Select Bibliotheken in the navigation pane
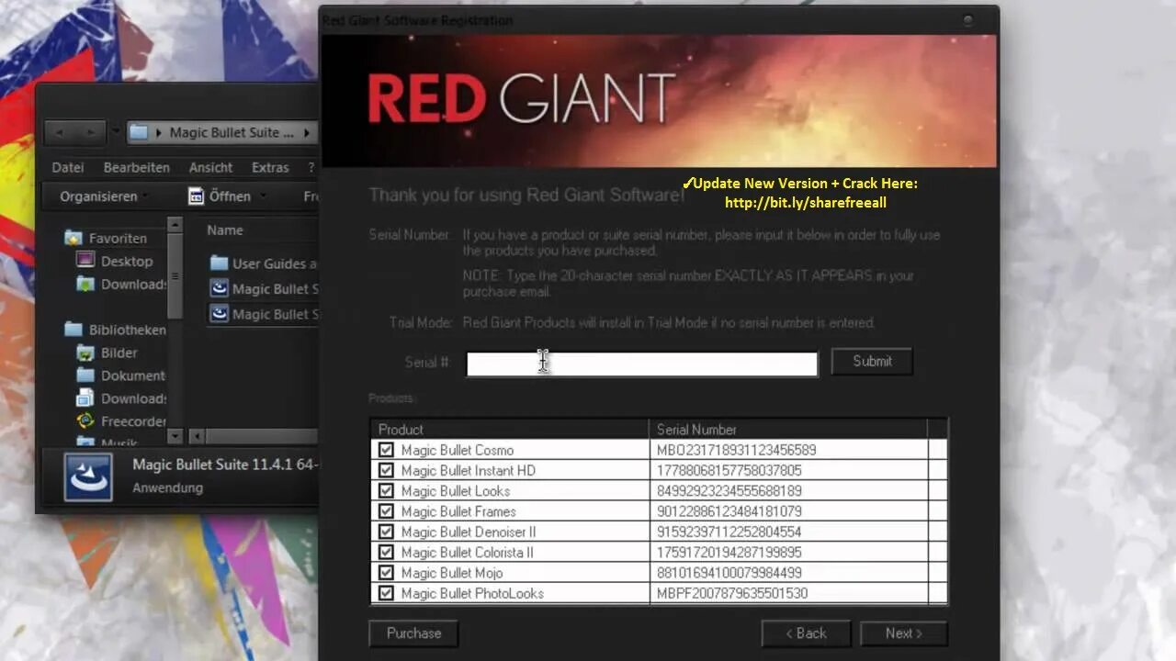Viewport: 1176px width, 661px height. click(x=127, y=330)
